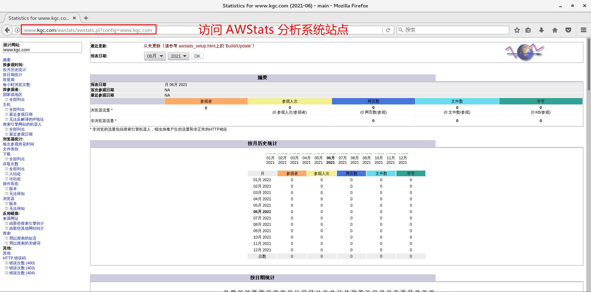The height and width of the screenshot is (292, 591).
Task: Open the 搜索引擎网站的机器人 link
Action: click(22, 124)
